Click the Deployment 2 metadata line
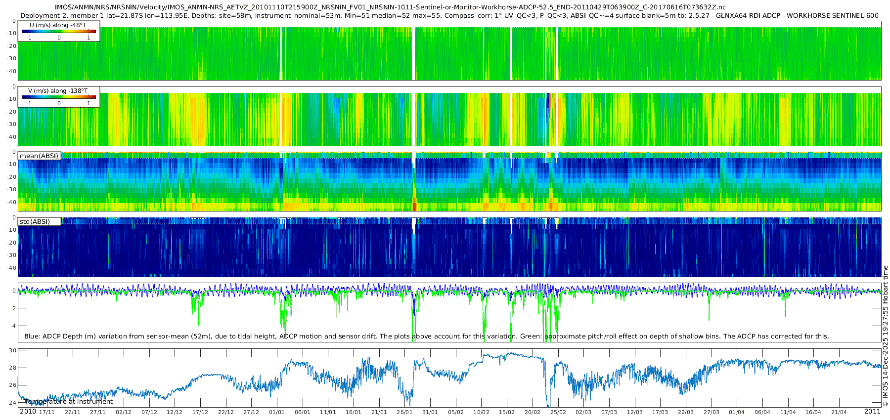Screen dimensions: 890x420 pyautogui.click(x=449, y=15)
